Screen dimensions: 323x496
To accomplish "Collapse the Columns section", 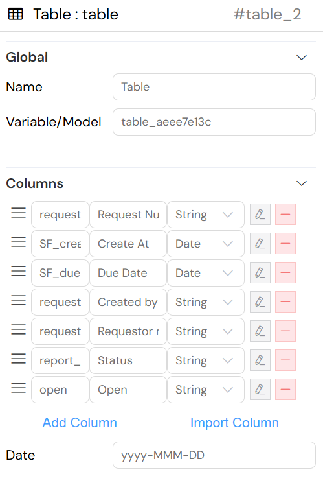I will (302, 183).
